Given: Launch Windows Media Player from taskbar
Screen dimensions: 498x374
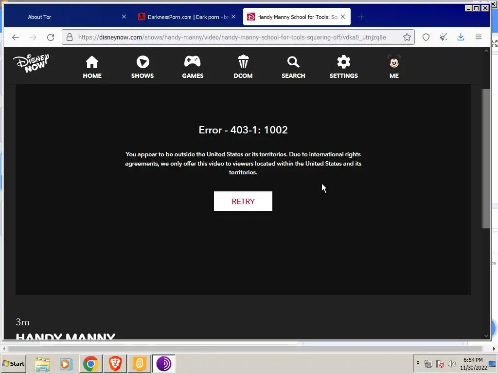Looking at the screenshot, I should 66,363.
